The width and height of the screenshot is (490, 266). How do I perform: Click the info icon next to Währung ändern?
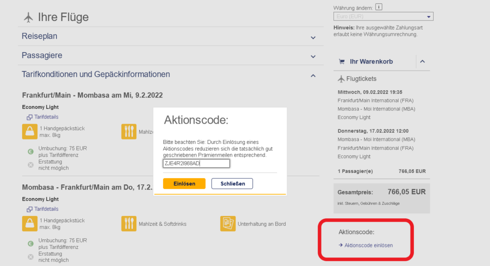click(379, 7)
